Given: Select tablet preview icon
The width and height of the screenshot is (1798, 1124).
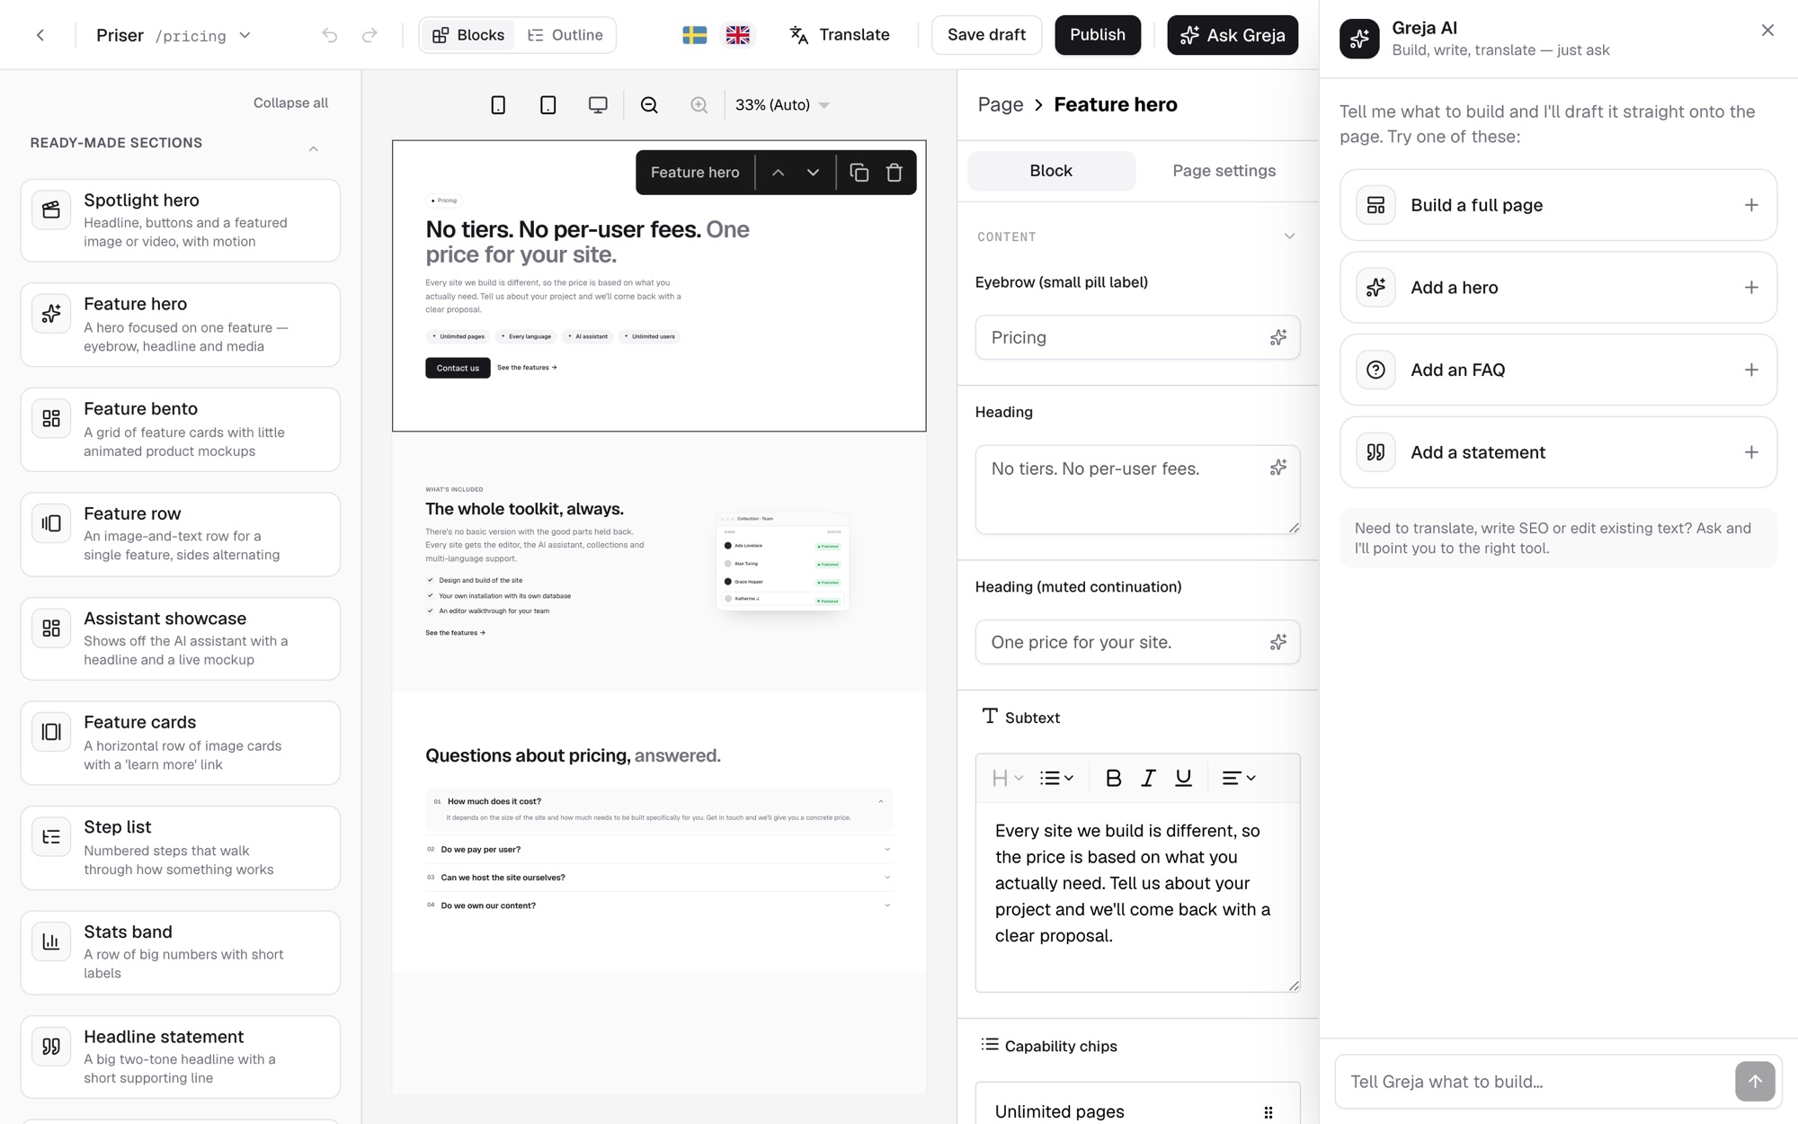Looking at the screenshot, I should coord(547,105).
